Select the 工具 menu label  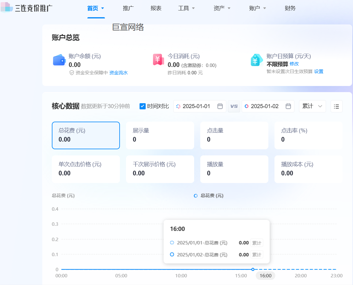183,8
